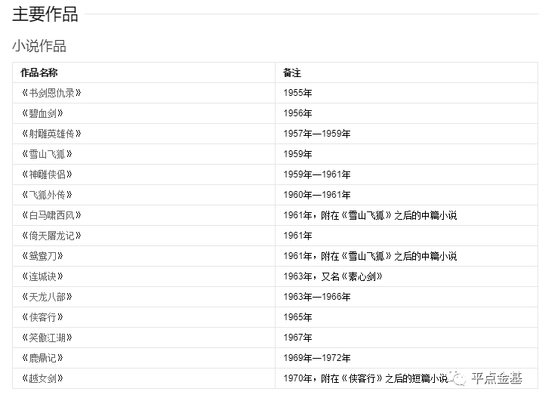Image resolution: width=539 pixels, height=401 pixels.
Task: Open the 《雪山飞狐》 title
Action: click(x=47, y=154)
